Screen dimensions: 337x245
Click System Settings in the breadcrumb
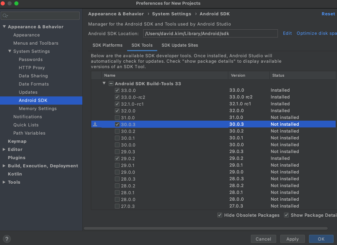[x=172, y=14]
